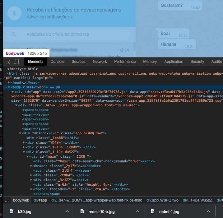The image size is (223, 218).
Task: Click body.web in the breadcrumb bar
Action: [21, 200]
